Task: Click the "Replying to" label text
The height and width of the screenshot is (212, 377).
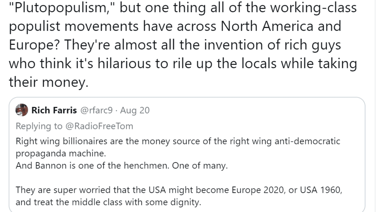Action: (x=39, y=126)
